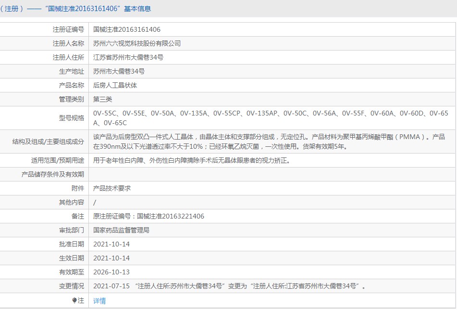Click registrant name 苏州六六视觉科技股份有限公司
This screenshot has width=457, height=310.
[137, 43]
